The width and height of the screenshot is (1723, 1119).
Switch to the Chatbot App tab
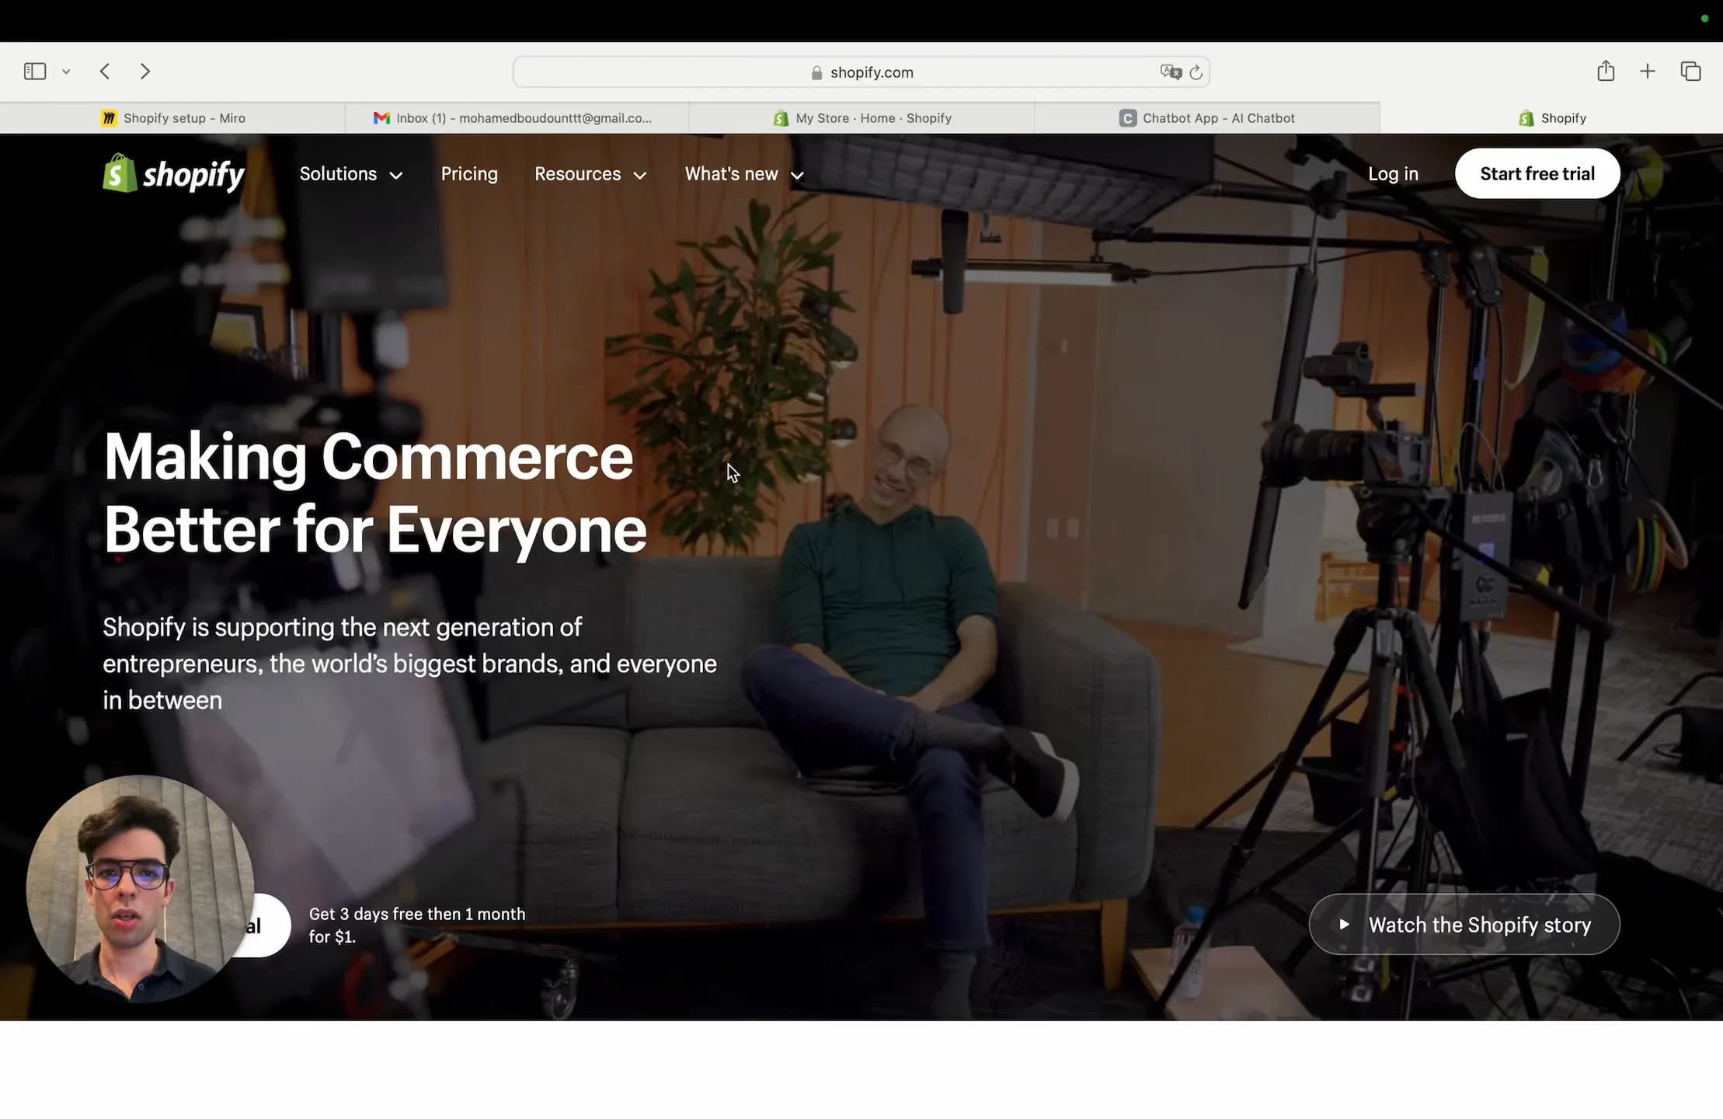[x=1206, y=117]
